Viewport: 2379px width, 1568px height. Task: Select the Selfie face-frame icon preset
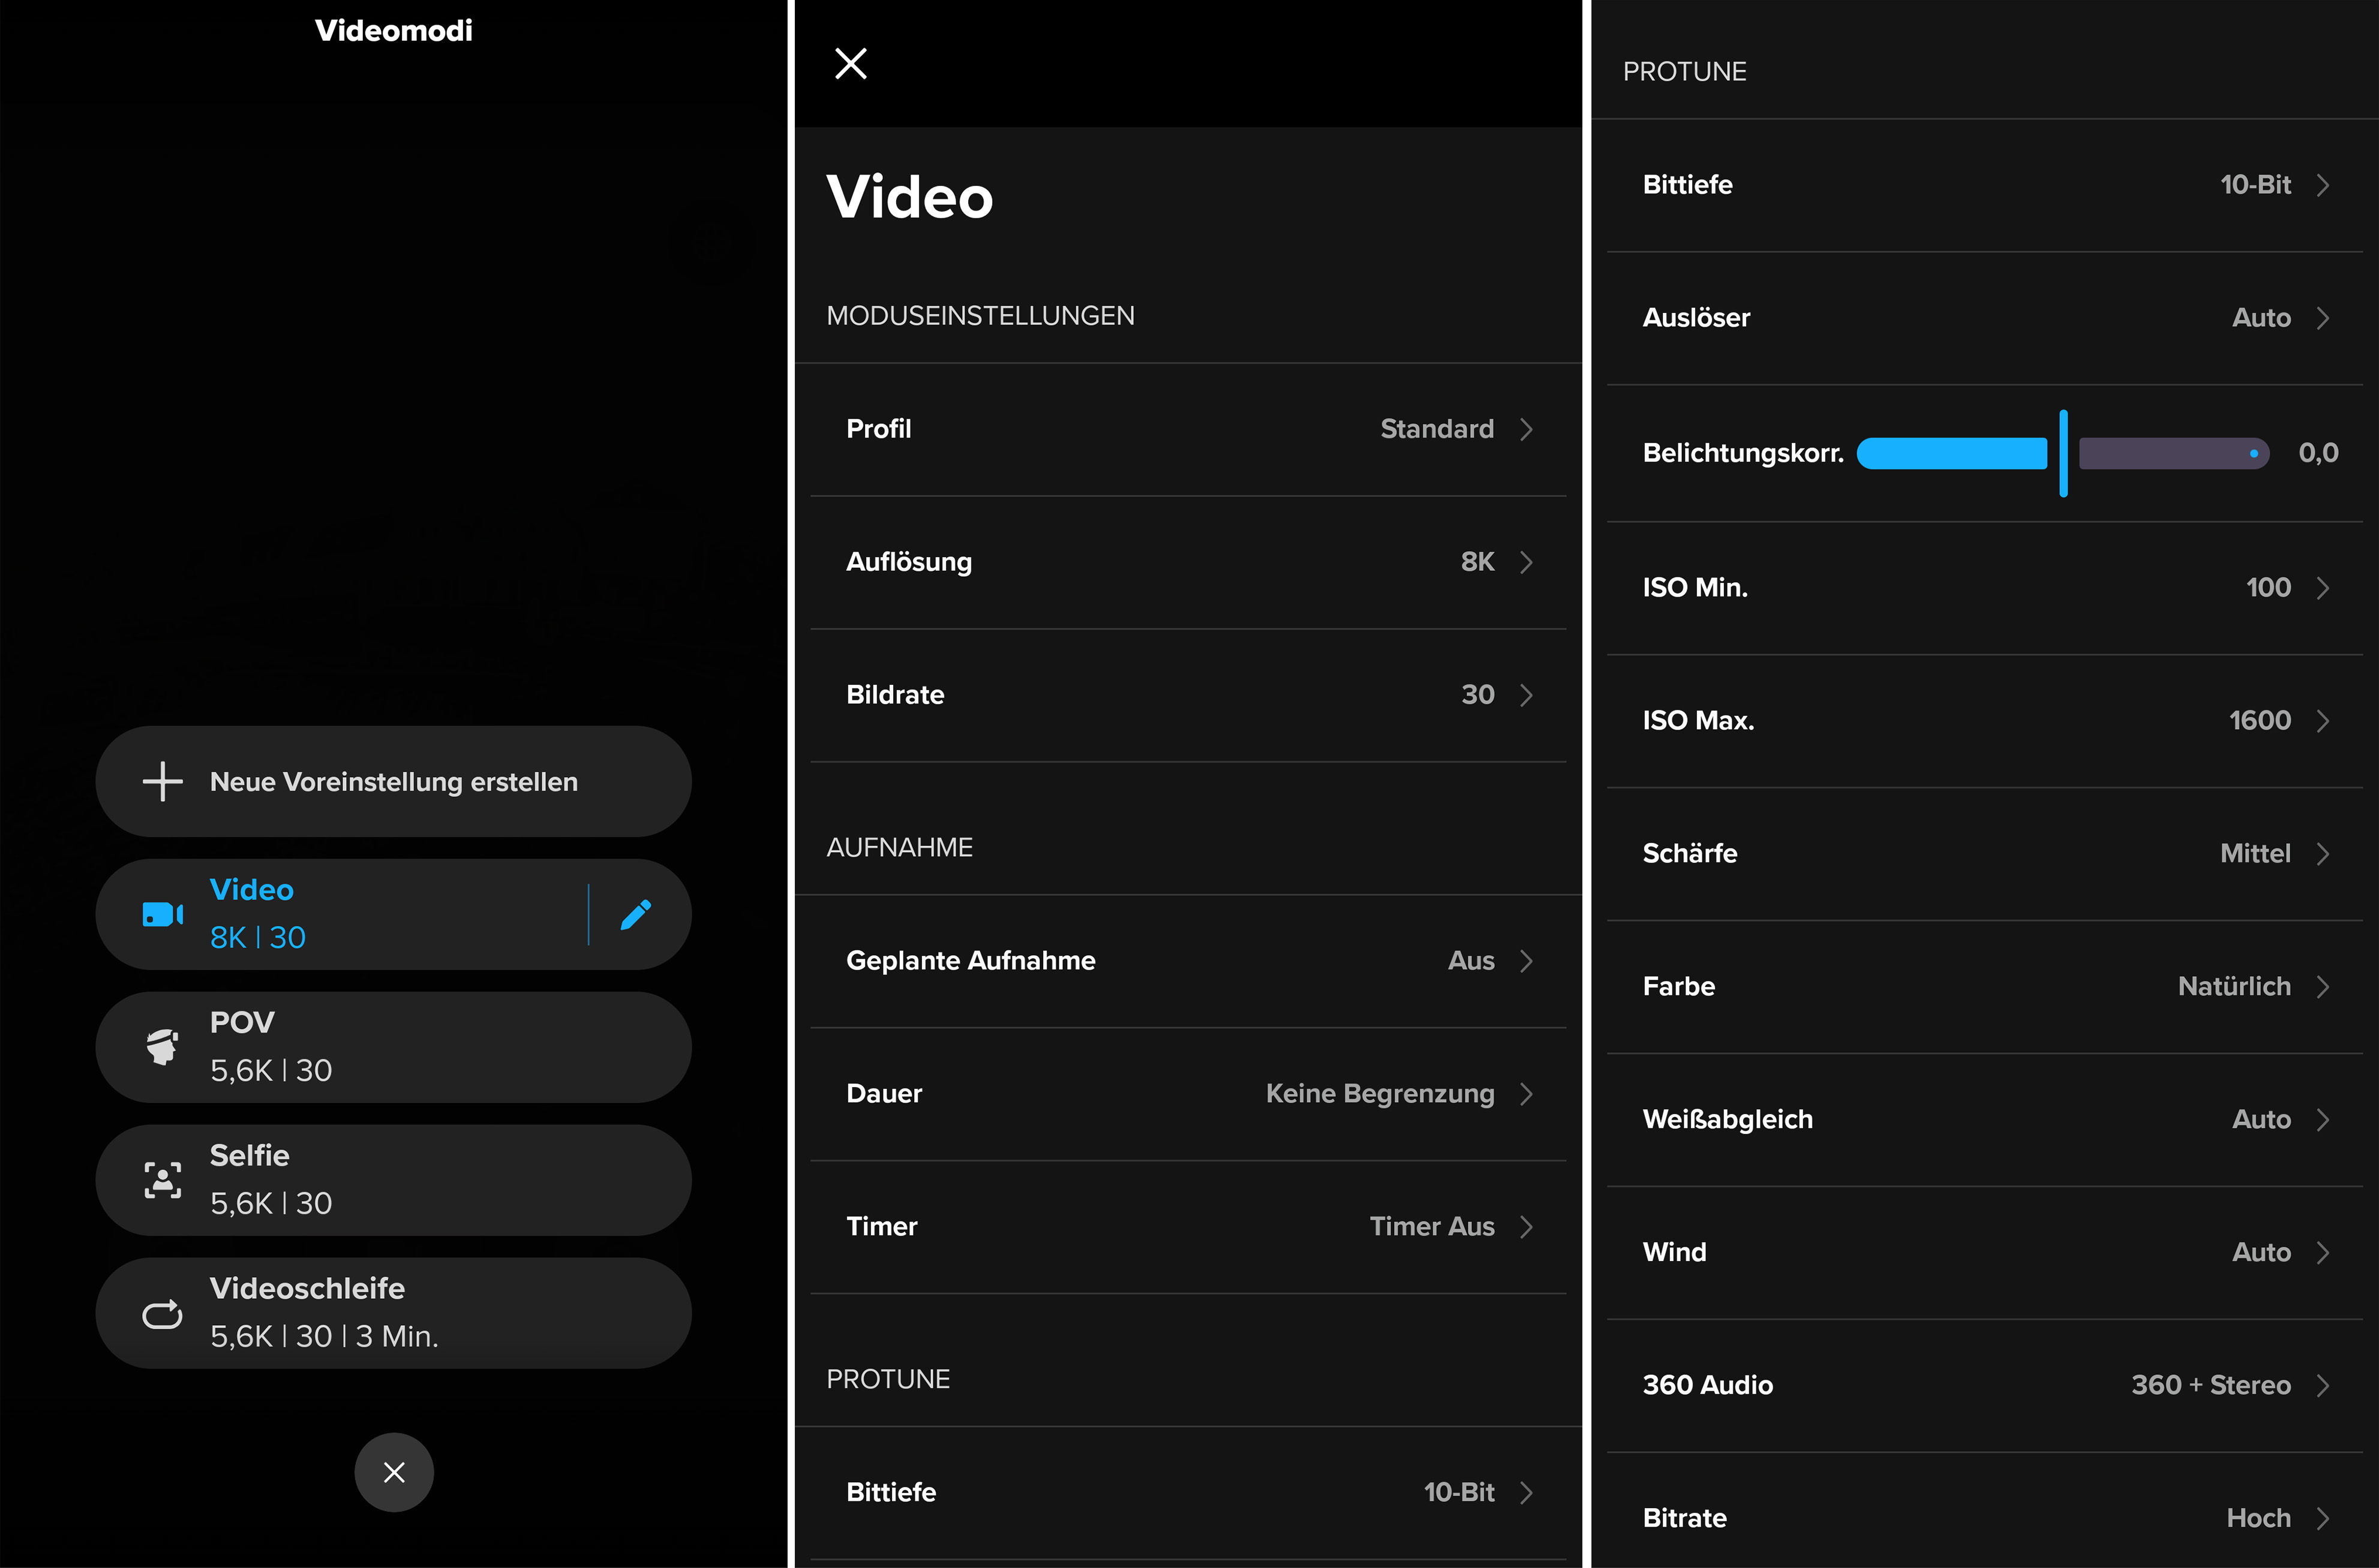(x=162, y=1180)
